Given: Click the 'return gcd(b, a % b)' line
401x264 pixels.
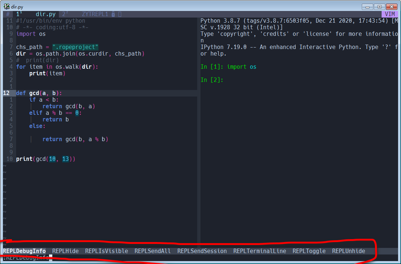Looking at the screenshot, I should [x=75, y=139].
